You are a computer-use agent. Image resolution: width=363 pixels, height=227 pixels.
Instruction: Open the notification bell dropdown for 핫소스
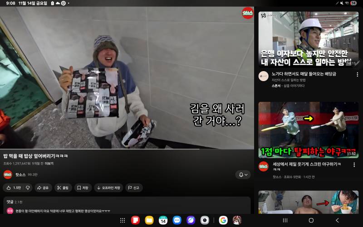click(243, 175)
